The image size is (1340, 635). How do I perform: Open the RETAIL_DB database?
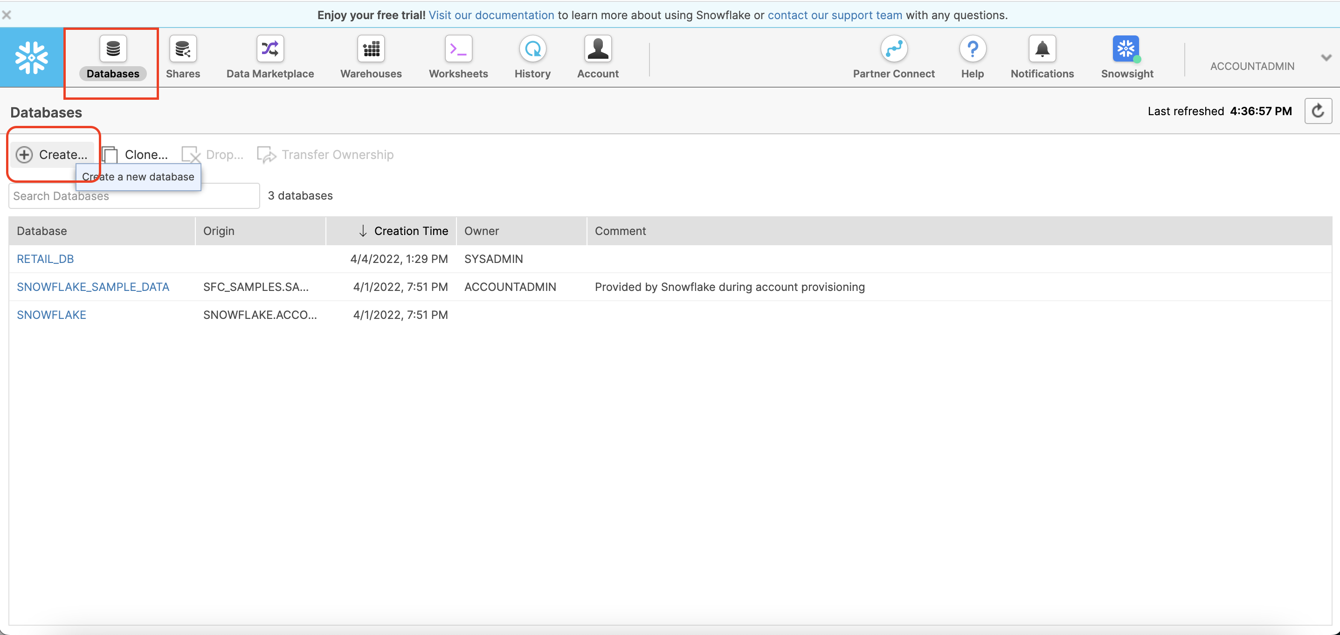tap(45, 258)
